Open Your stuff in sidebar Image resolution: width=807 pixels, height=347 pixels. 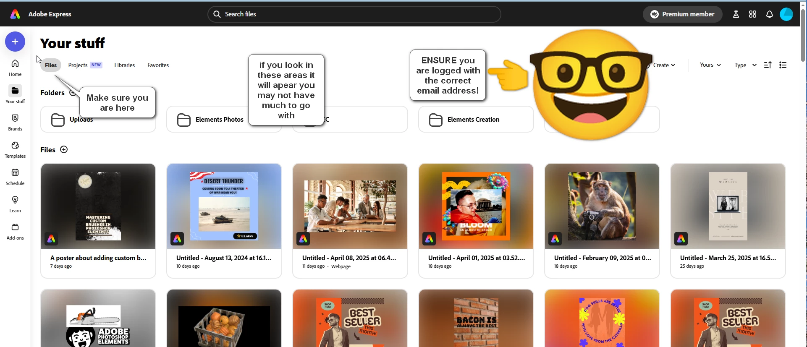click(15, 95)
